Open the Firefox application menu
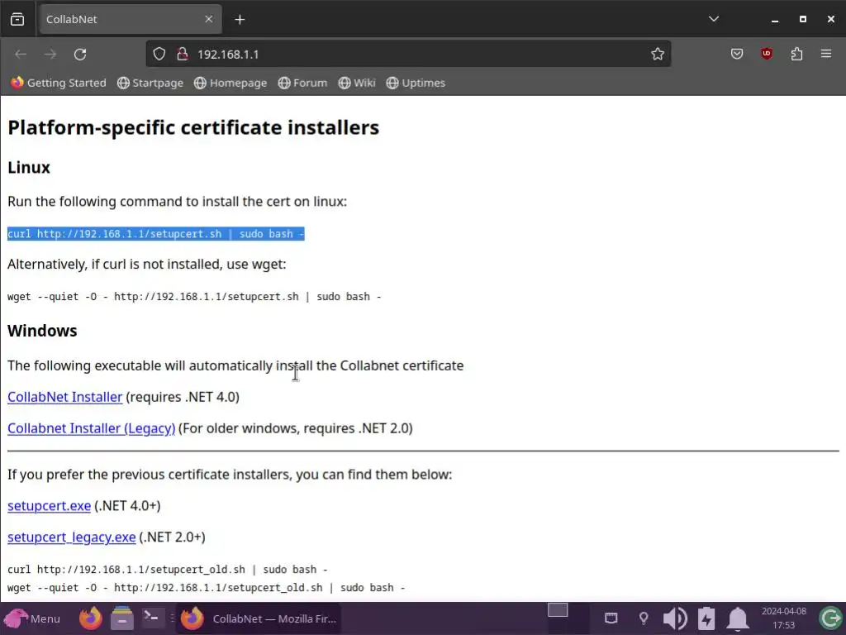 click(825, 54)
